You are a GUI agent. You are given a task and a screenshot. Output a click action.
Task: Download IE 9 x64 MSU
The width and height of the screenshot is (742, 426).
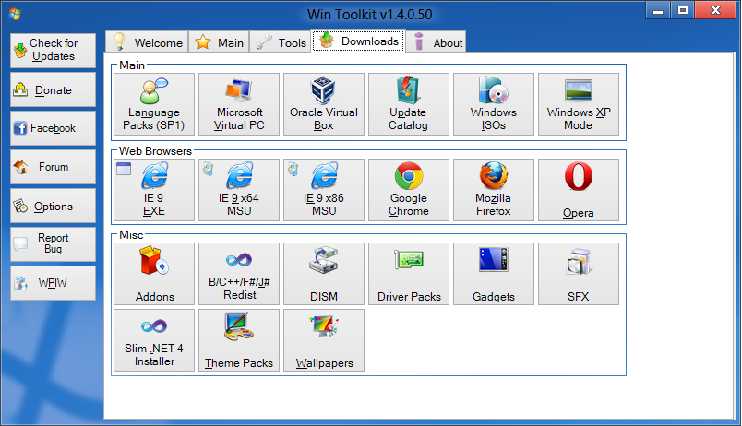pyautogui.click(x=239, y=190)
